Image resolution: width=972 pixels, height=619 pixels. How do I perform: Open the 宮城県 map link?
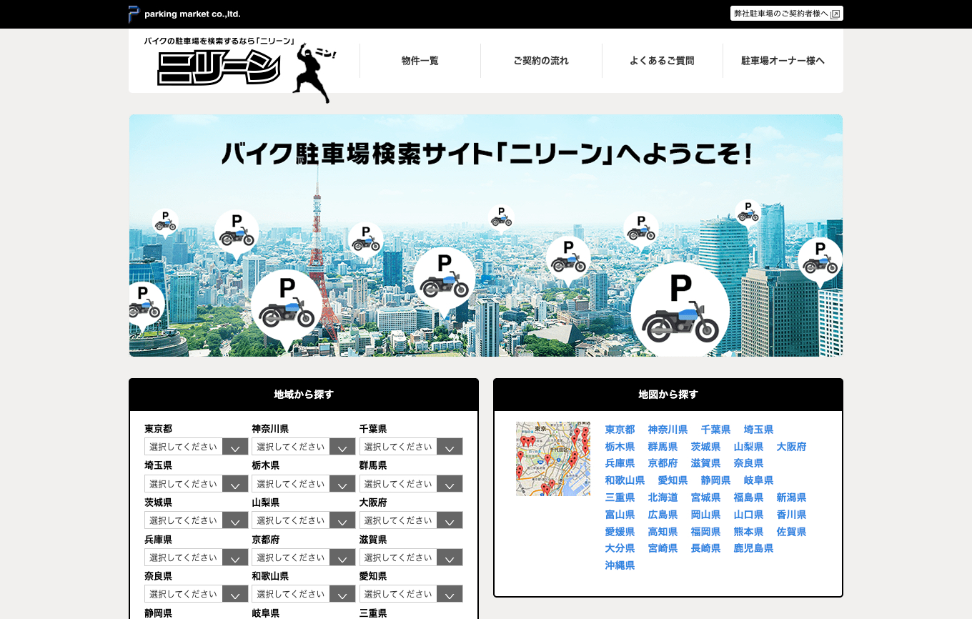point(705,497)
